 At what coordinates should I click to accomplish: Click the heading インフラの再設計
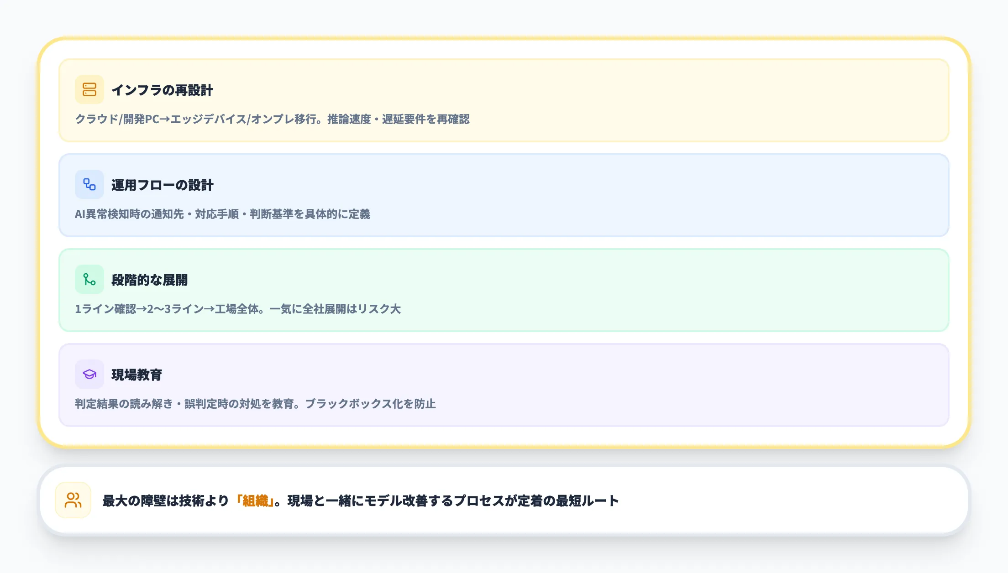tap(162, 90)
